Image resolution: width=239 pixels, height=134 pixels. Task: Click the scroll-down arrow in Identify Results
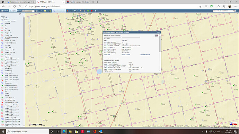[160, 71]
